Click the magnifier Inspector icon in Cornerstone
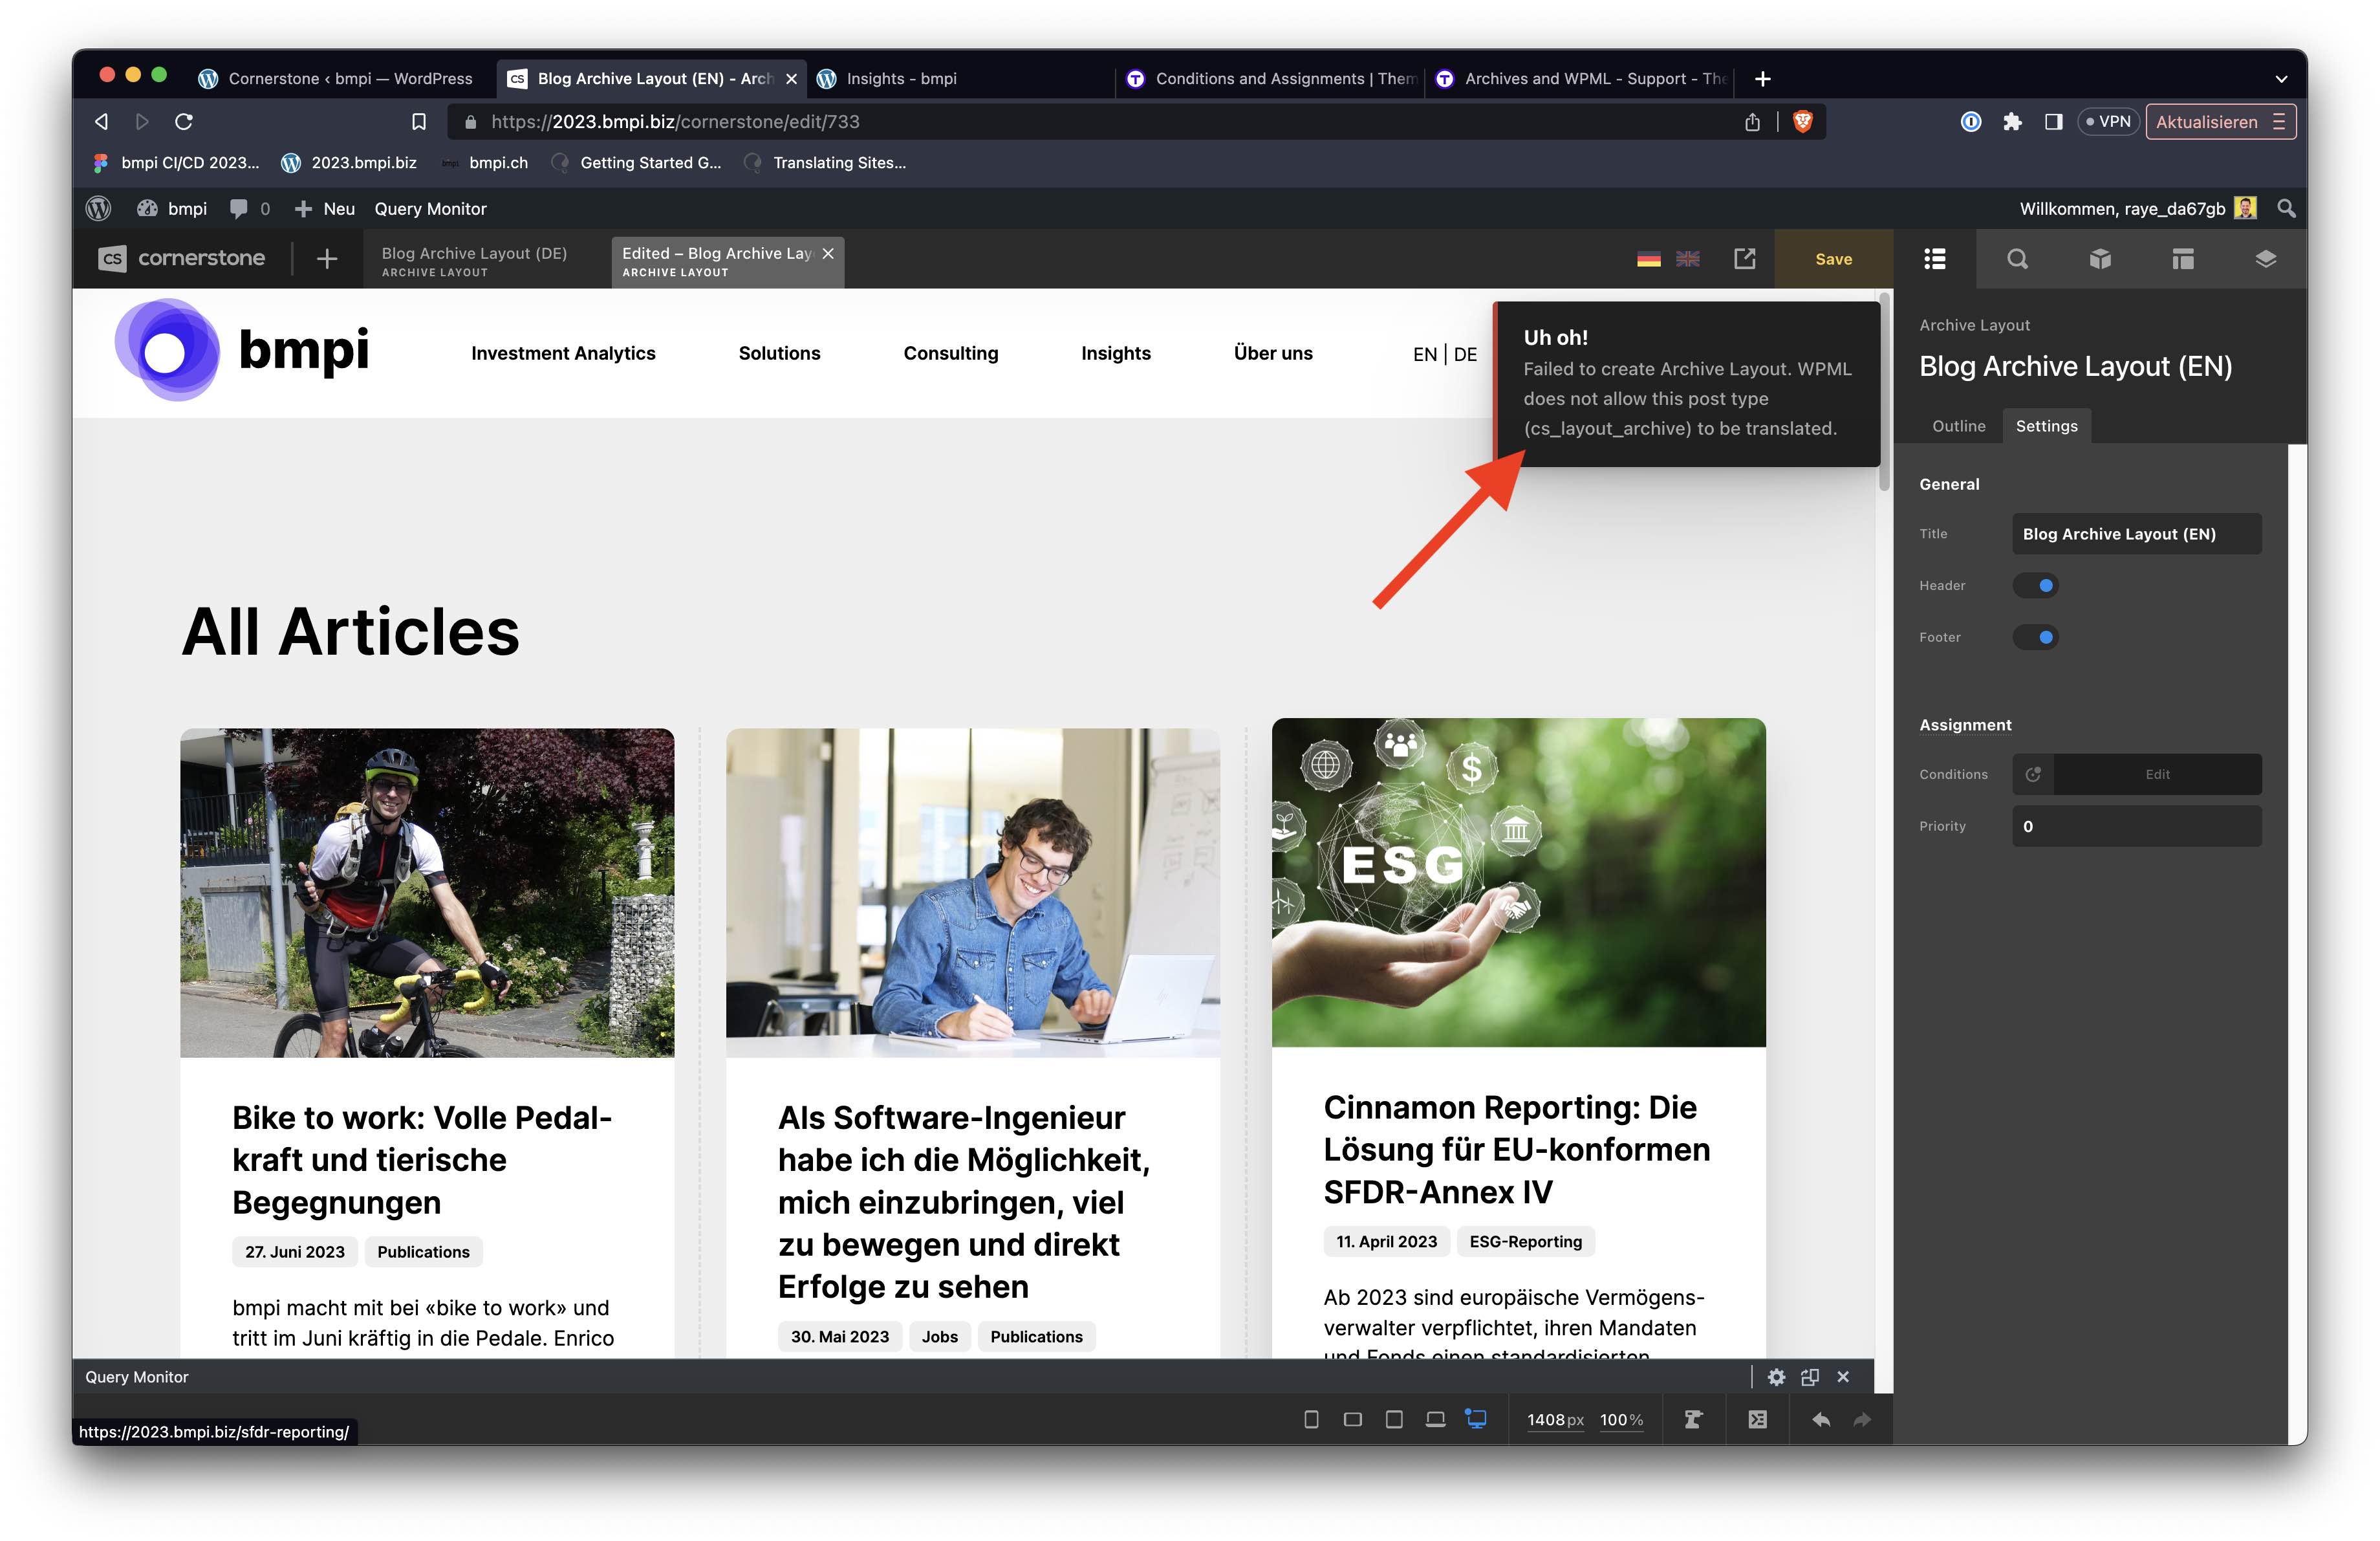 [x=2017, y=259]
